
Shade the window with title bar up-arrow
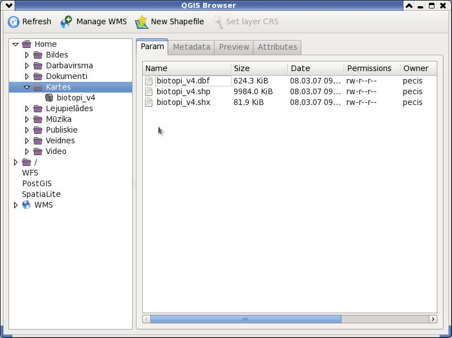pos(409,6)
